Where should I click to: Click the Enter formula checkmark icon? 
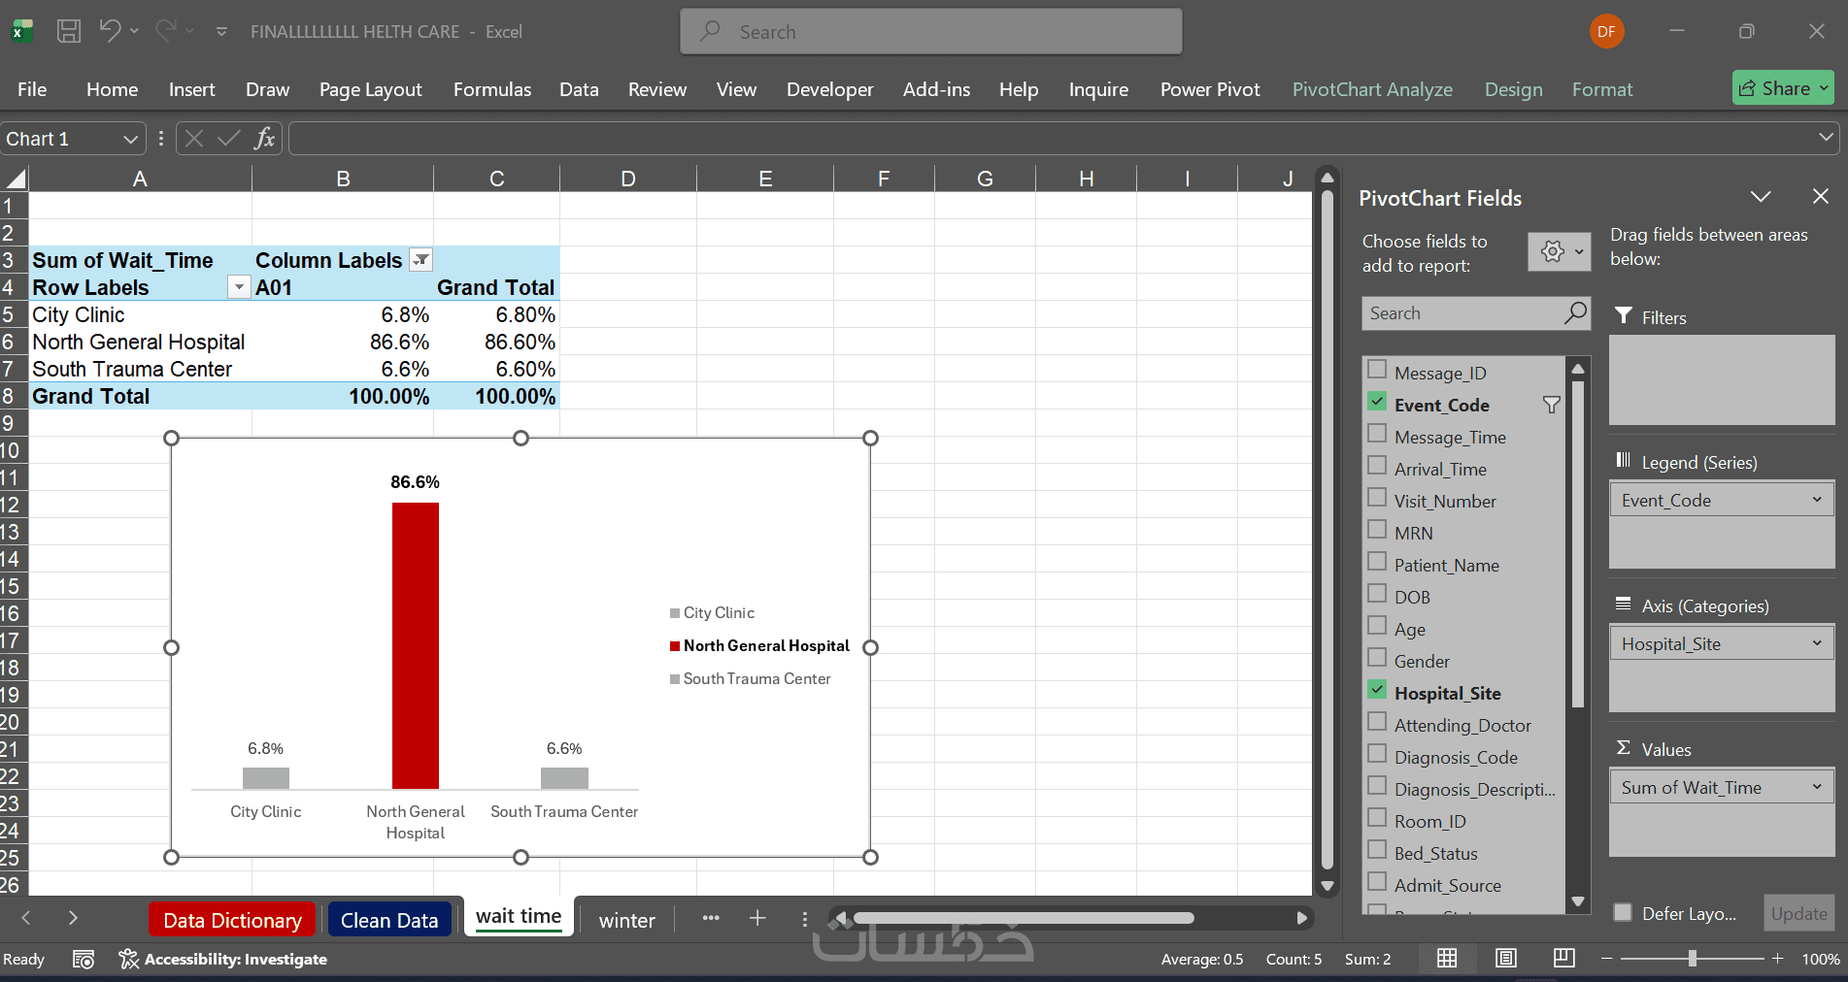click(228, 139)
